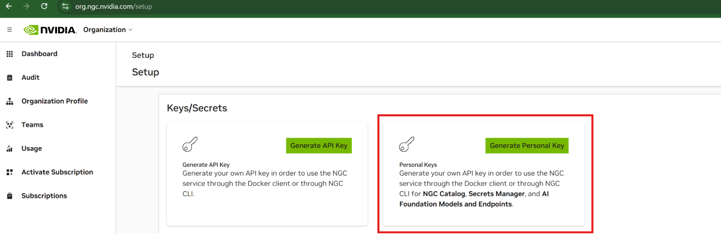Open Activate Subscription in sidebar
721x234 pixels.
tap(57, 172)
